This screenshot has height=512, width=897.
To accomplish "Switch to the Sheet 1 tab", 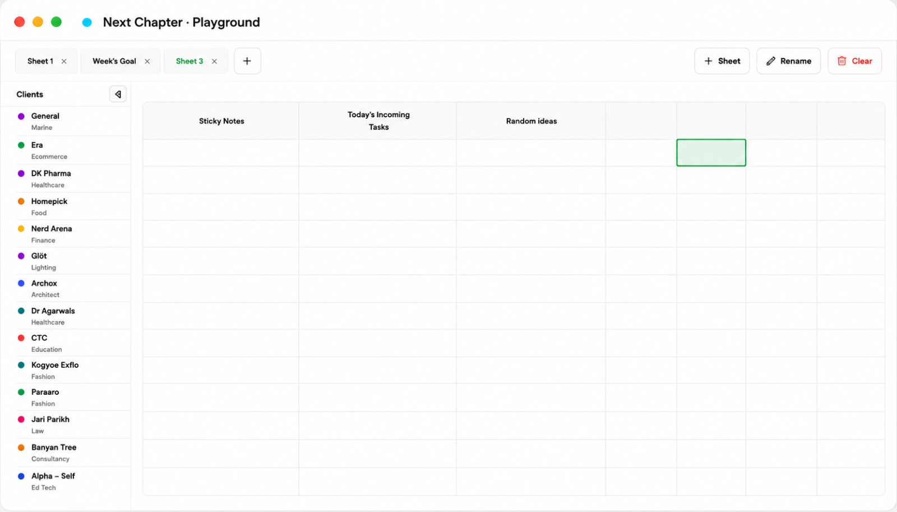I will [x=40, y=61].
